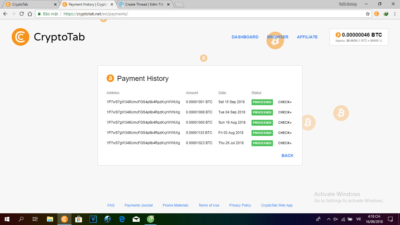Switch to the Create Thread browser tab
The image size is (400, 225).
coord(143,4)
